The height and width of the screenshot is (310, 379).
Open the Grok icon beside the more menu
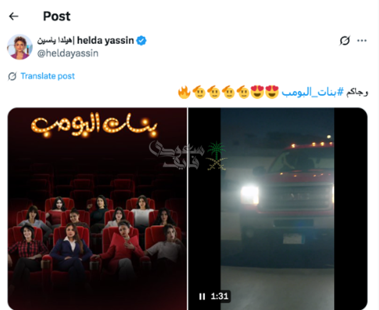click(344, 41)
